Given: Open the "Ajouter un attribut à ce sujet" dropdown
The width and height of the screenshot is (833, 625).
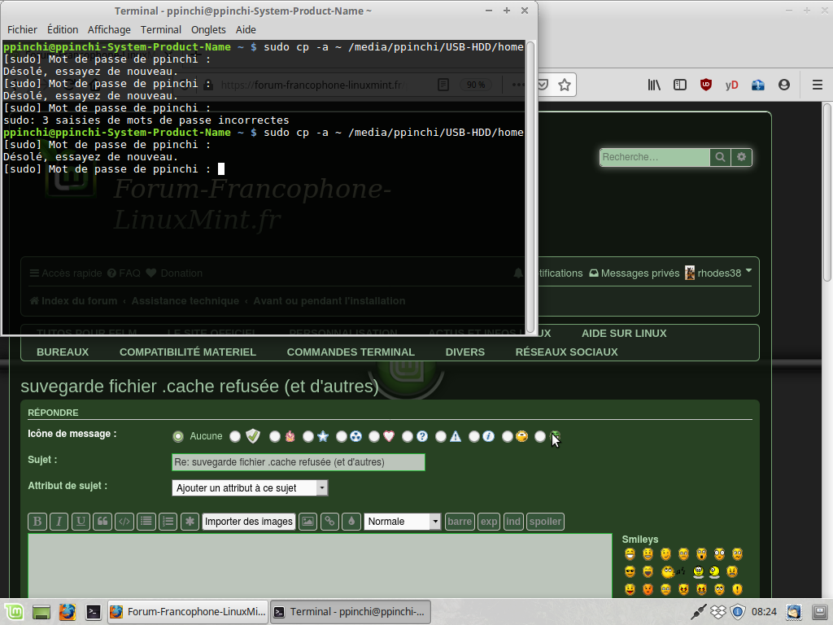Looking at the screenshot, I should pos(250,488).
